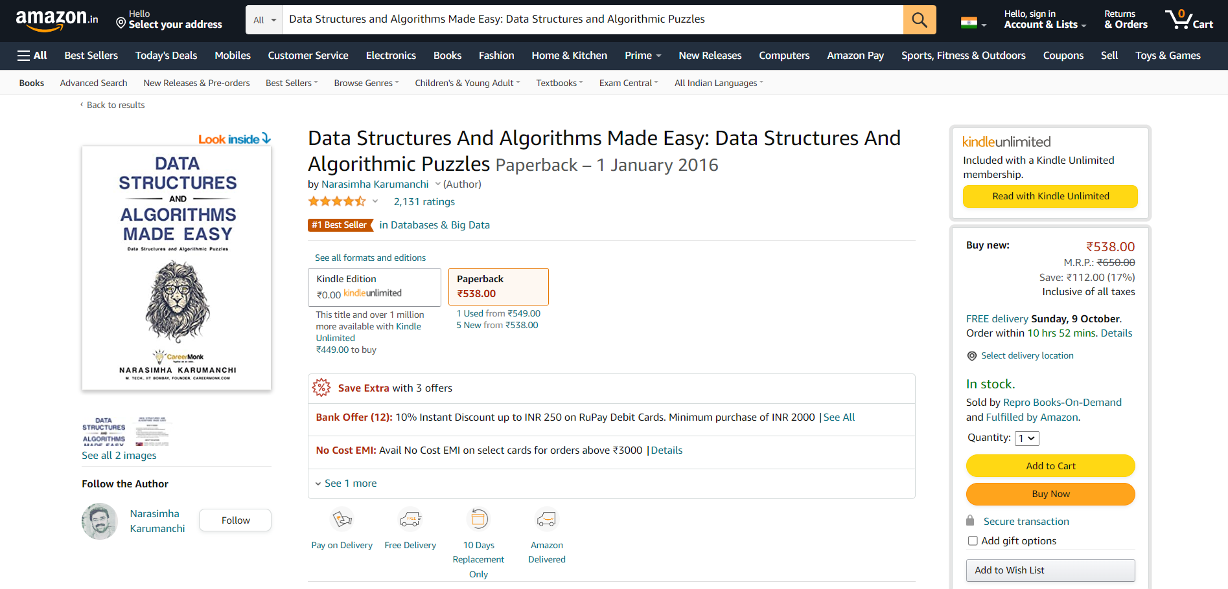This screenshot has width=1228, height=589.
Task: Open Returns & Orders
Action: 1126,19
